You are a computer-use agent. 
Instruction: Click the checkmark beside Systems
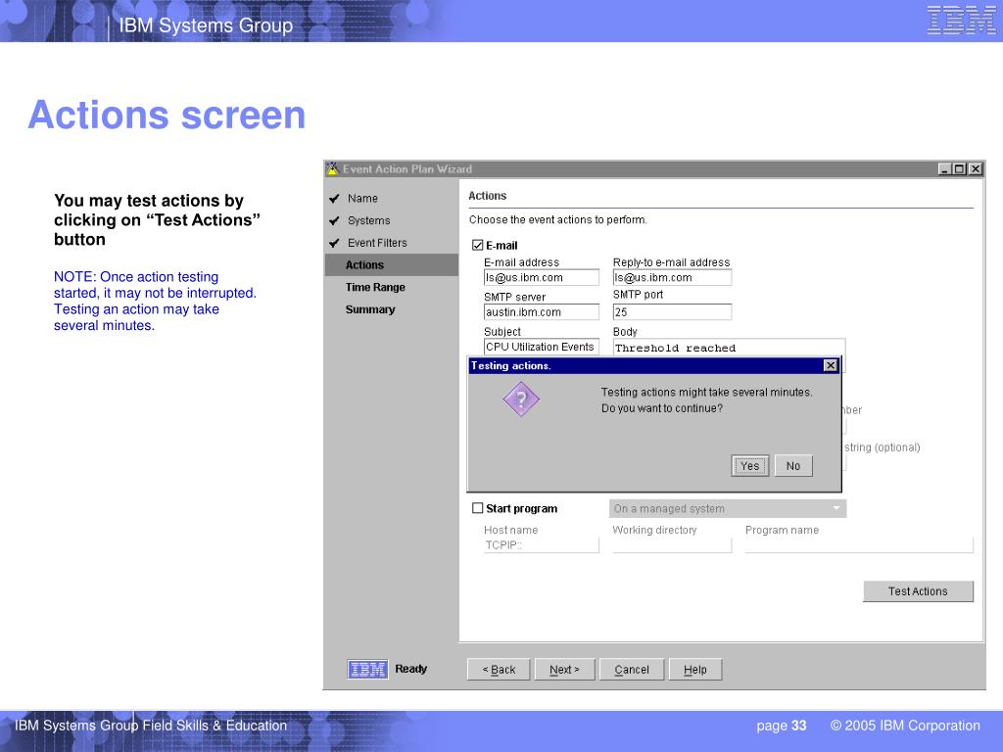click(x=334, y=220)
